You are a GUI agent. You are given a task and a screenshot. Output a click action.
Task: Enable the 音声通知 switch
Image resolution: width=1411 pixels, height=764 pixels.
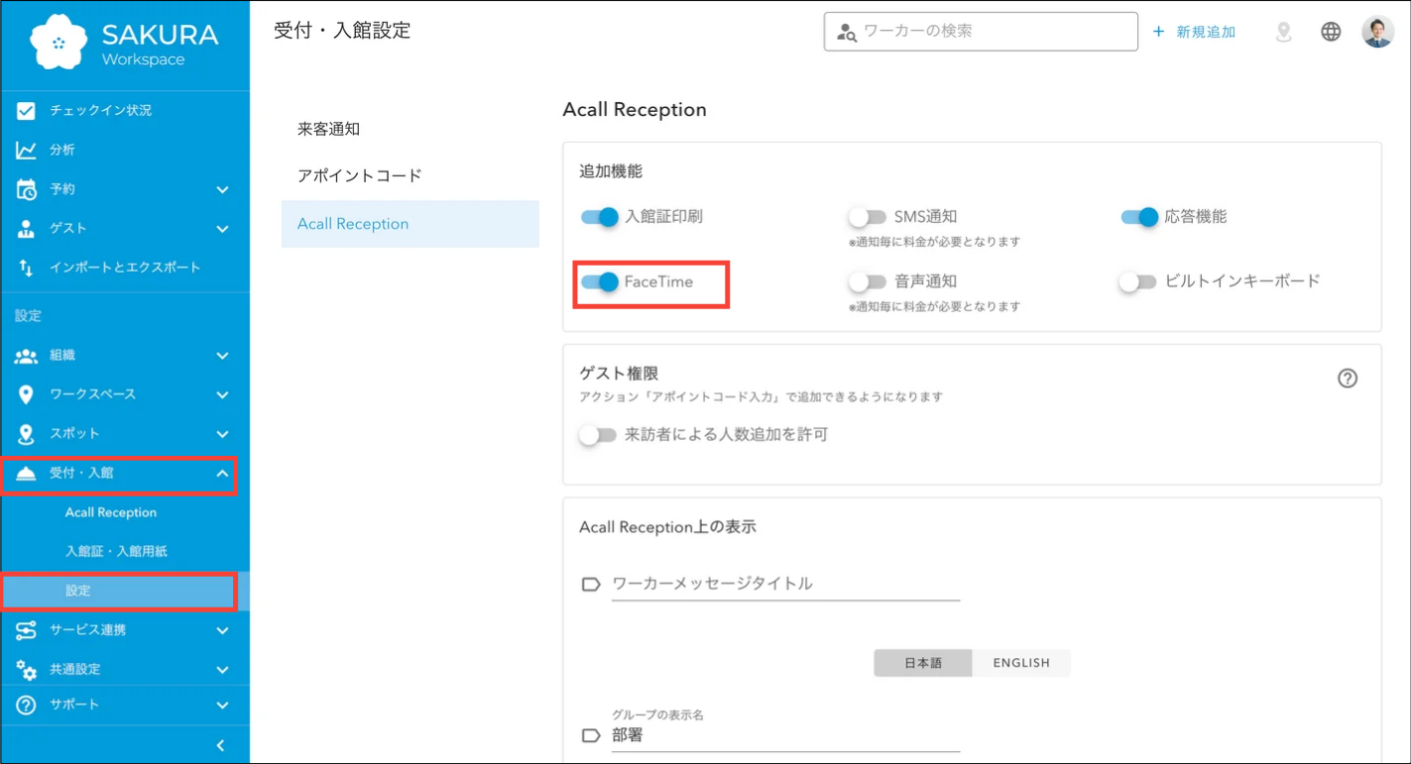pyautogui.click(x=867, y=282)
